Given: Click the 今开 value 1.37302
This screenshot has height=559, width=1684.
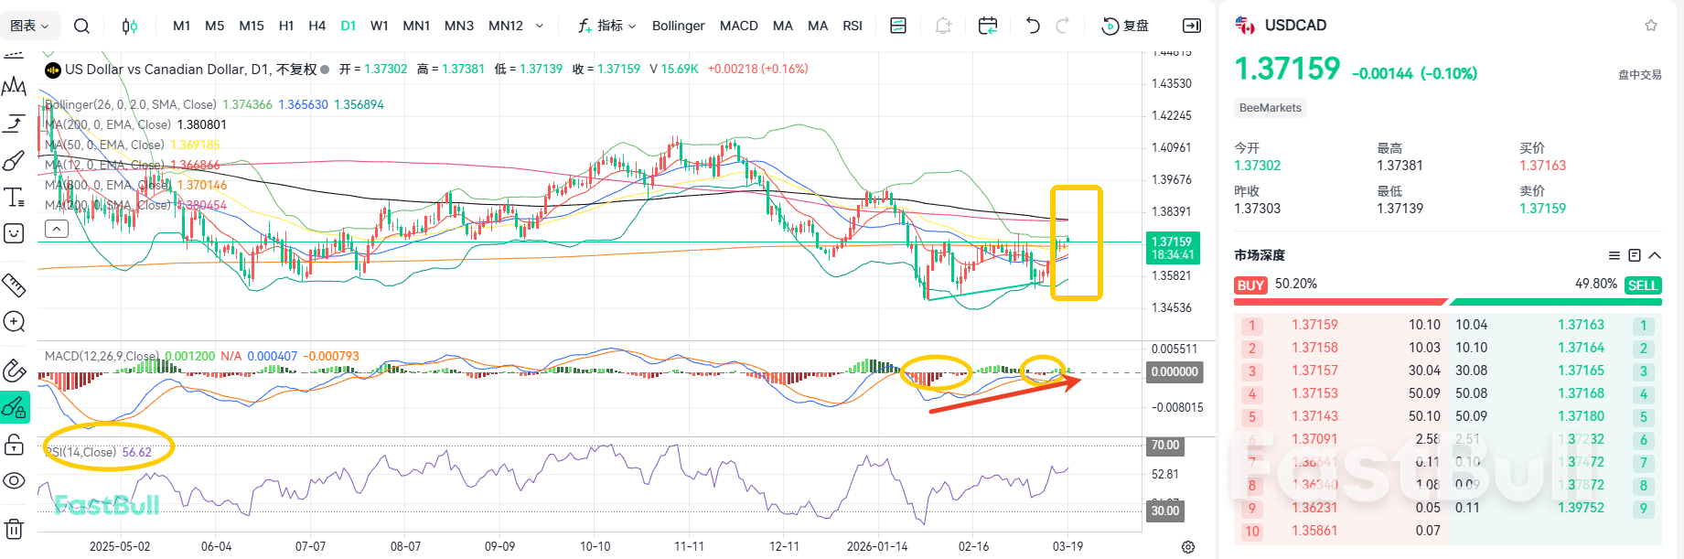Looking at the screenshot, I should click(x=1258, y=166).
